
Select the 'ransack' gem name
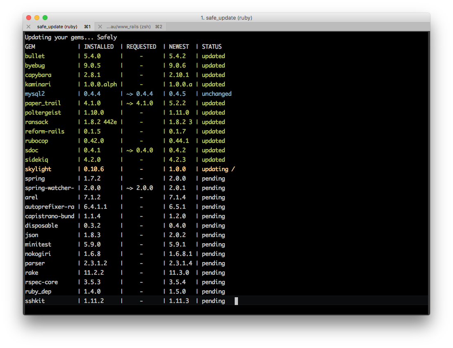(x=36, y=122)
